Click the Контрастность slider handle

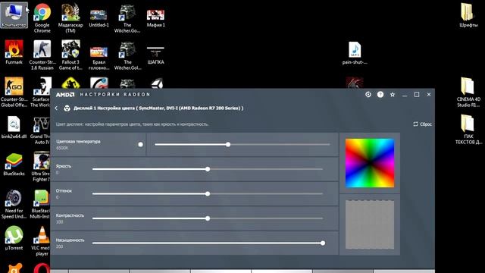pyautogui.click(x=208, y=218)
